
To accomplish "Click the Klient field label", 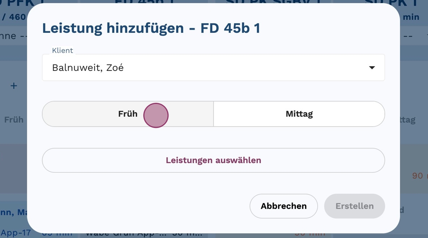I will click(x=62, y=51).
